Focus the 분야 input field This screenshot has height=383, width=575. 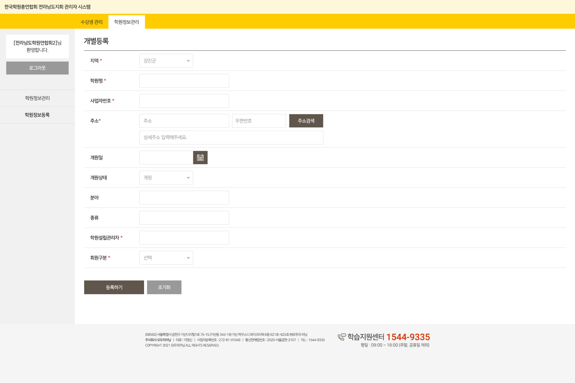pyautogui.click(x=184, y=198)
